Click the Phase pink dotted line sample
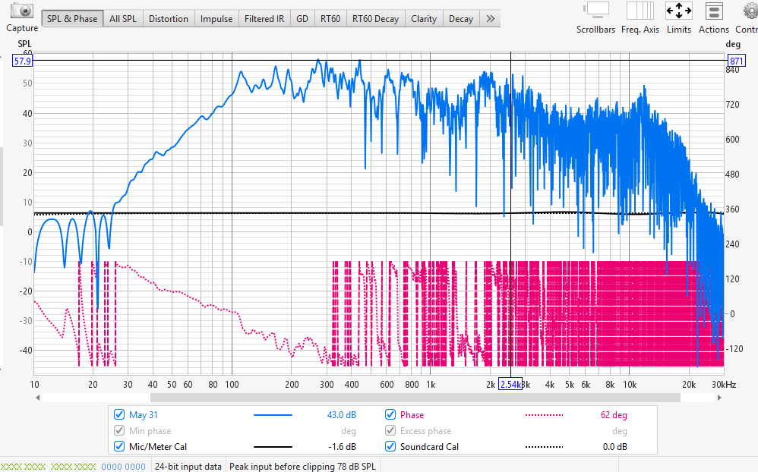Viewport: 758px width, 472px height. pos(544,414)
